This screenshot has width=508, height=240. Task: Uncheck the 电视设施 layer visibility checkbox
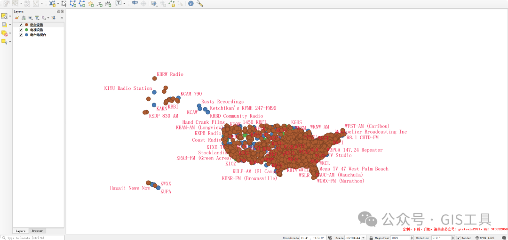[x=21, y=30]
